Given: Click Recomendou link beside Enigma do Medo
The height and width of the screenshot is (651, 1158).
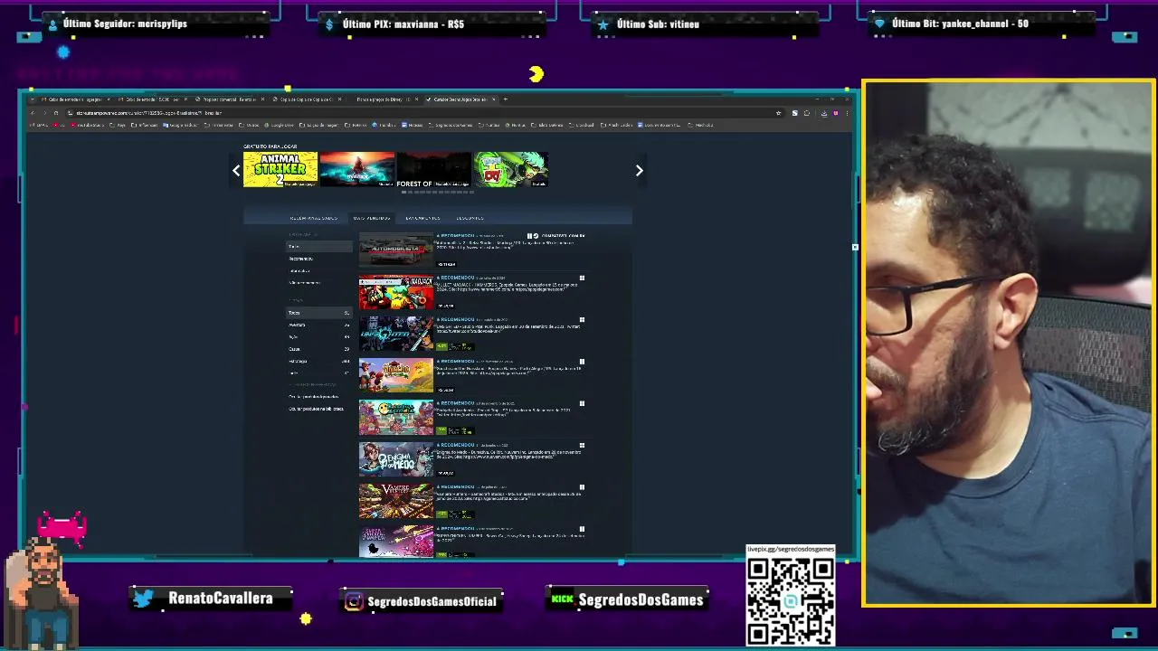Looking at the screenshot, I should coord(456,445).
